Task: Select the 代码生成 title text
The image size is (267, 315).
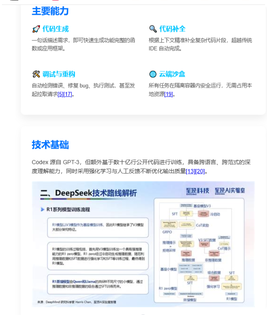Action: (x=56, y=29)
